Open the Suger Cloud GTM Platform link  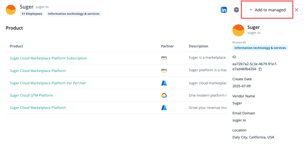point(31,95)
